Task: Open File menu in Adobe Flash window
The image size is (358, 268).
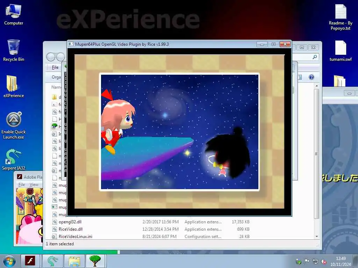Action: point(21,185)
